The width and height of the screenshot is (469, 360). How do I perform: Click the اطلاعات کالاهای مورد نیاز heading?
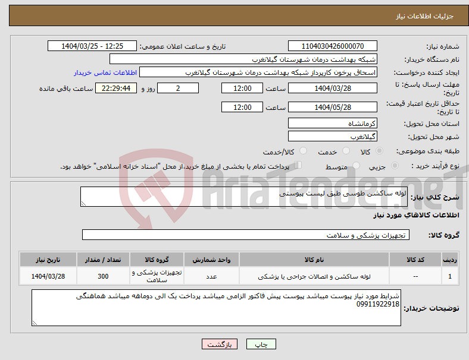click(x=416, y=215)
